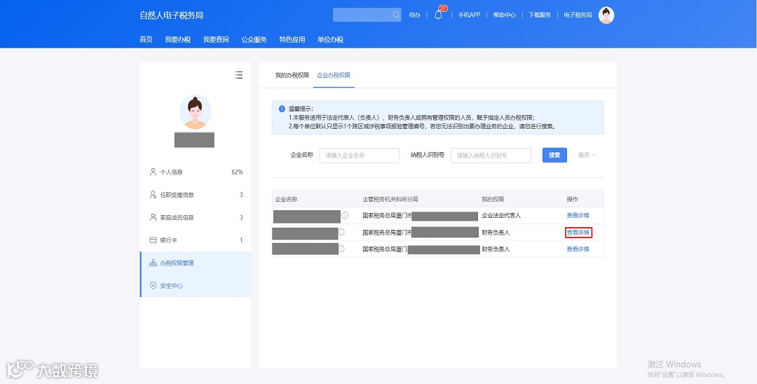Switch to 企业办税权限 tab

334,75
